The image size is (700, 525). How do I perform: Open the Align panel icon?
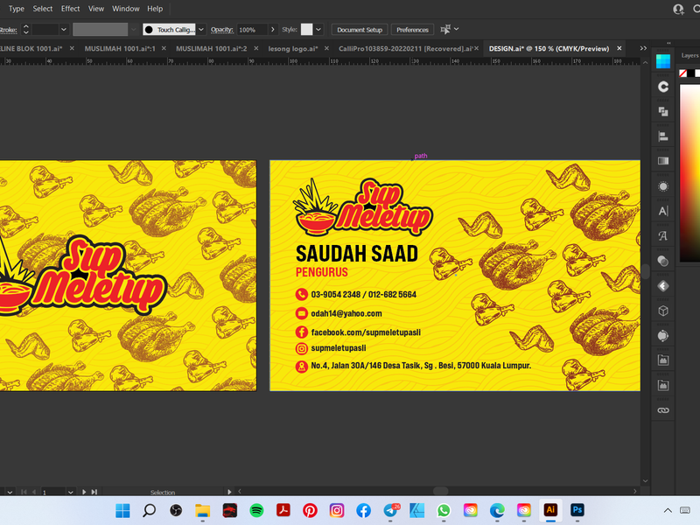[663, 136]
